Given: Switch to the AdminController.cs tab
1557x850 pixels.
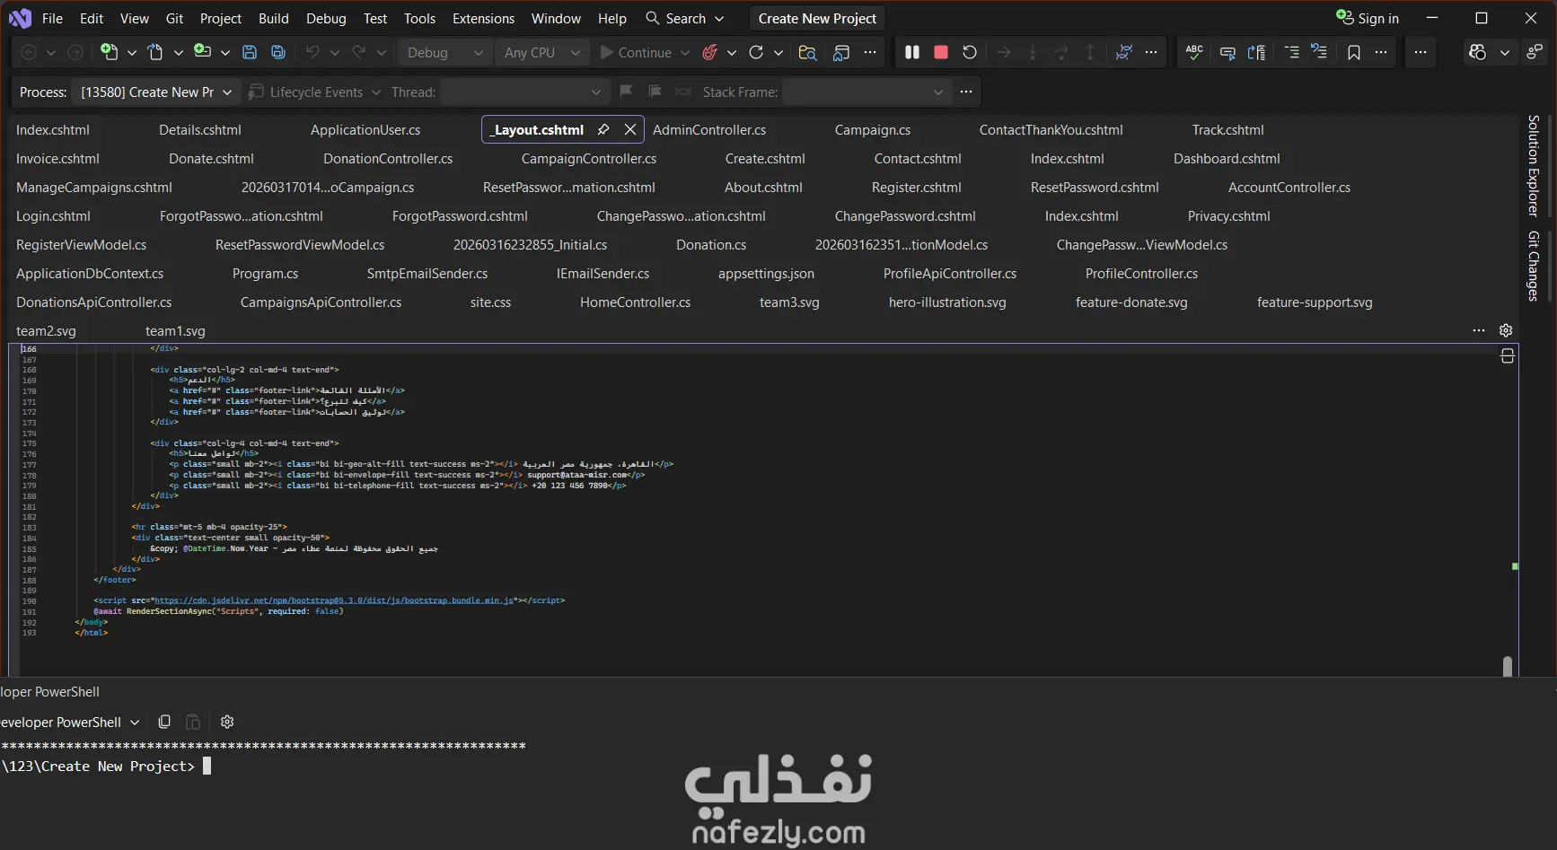Looking at the screenshot, I should 709,129.
